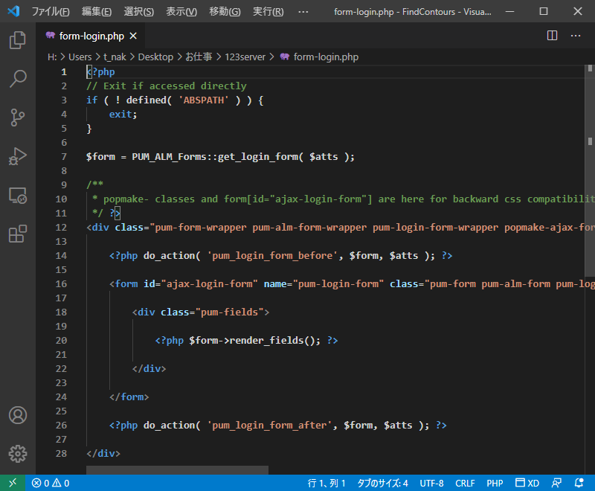Change encoding via UTF-8 status item
Viewport: 595px width, 491px height.
(431, 483)
